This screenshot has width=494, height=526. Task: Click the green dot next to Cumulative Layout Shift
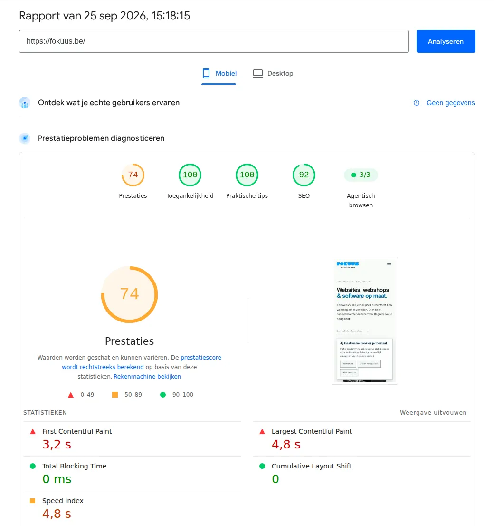click(x=262, y=466)
